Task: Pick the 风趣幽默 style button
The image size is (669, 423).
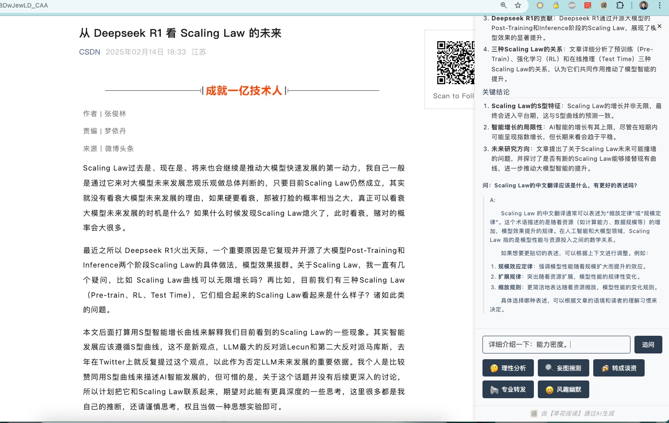Action: [x=563, y=389]
